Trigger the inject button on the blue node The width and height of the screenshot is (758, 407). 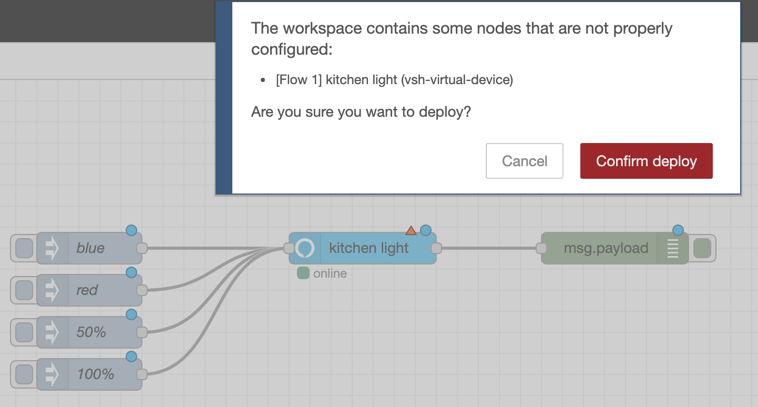pyautogui.click(x=23, y=248)
